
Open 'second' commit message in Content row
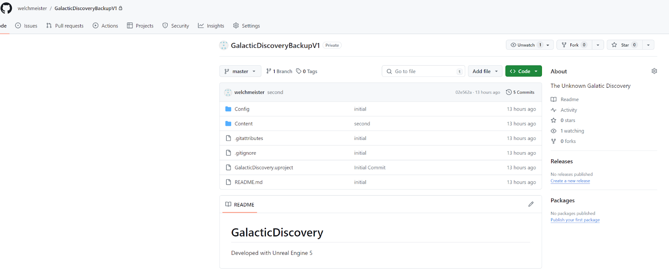pos(362,124)
